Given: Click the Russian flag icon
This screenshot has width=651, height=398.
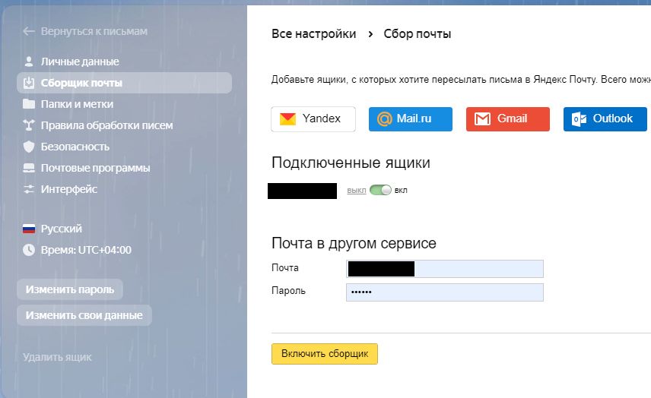Looking at the screenshot, I should 29,229.
